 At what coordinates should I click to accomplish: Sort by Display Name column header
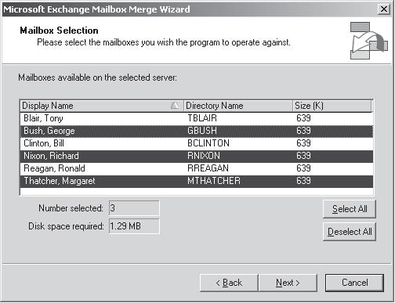102,106
